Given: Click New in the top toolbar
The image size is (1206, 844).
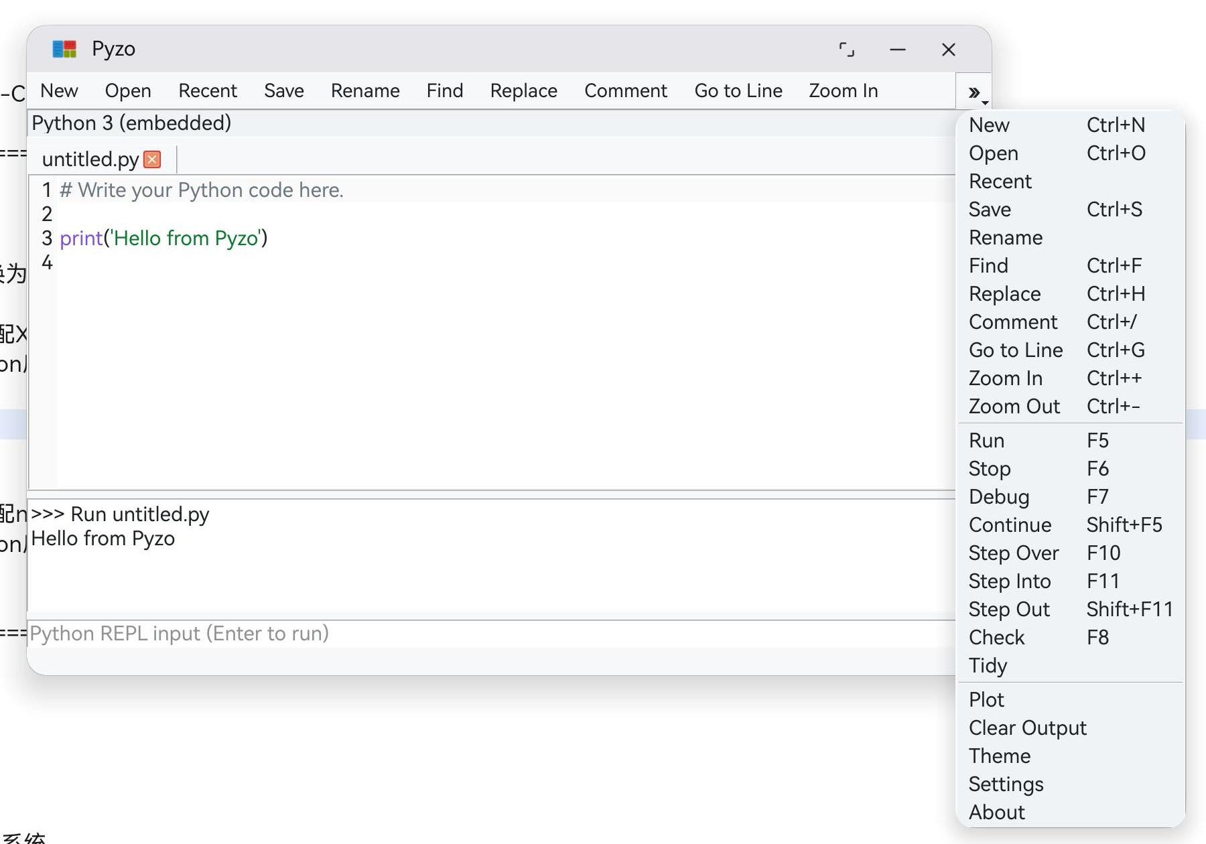Looking at the screenshot, I should (59, 90).
